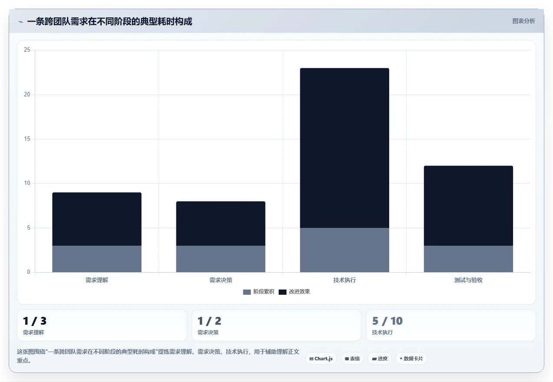The height and width of the screenshot is (382, 553).
Task: Click the y-axis value 10
Action: click(27, 183)
